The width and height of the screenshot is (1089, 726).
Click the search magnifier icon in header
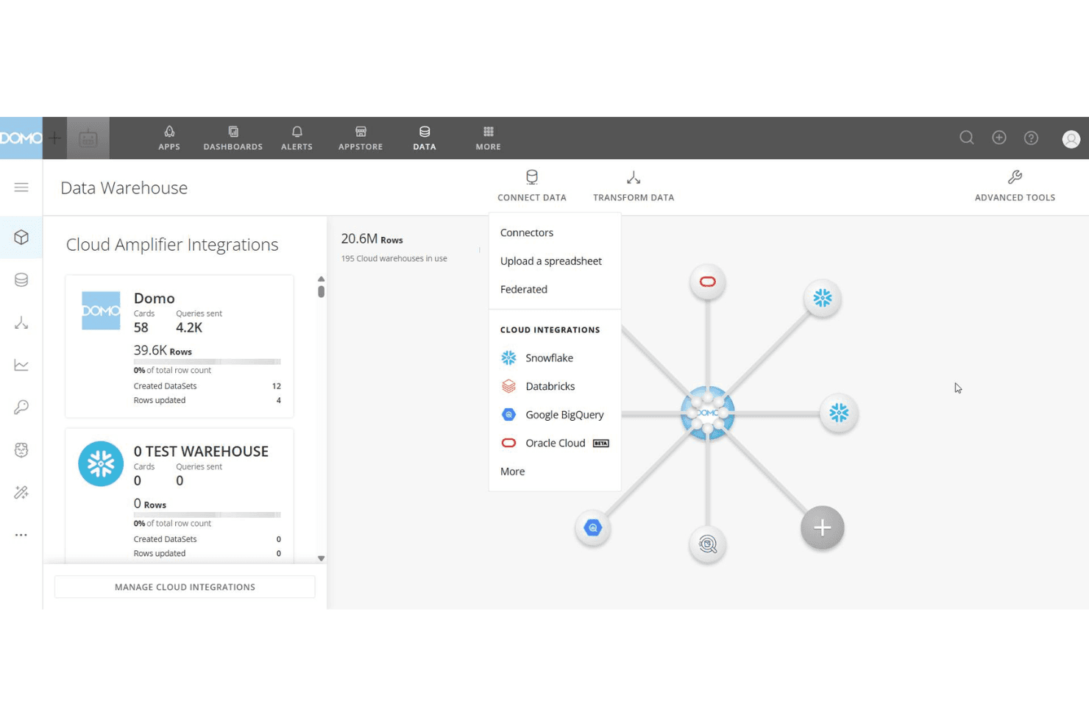967,138
